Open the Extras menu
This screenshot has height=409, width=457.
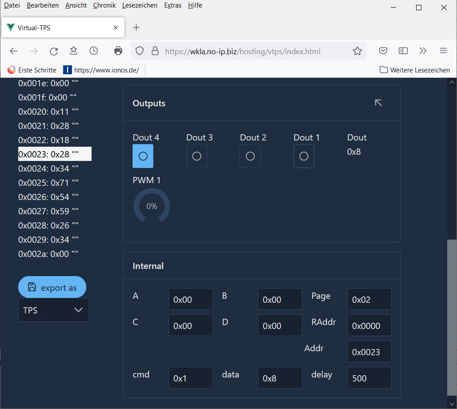(172, 5)
